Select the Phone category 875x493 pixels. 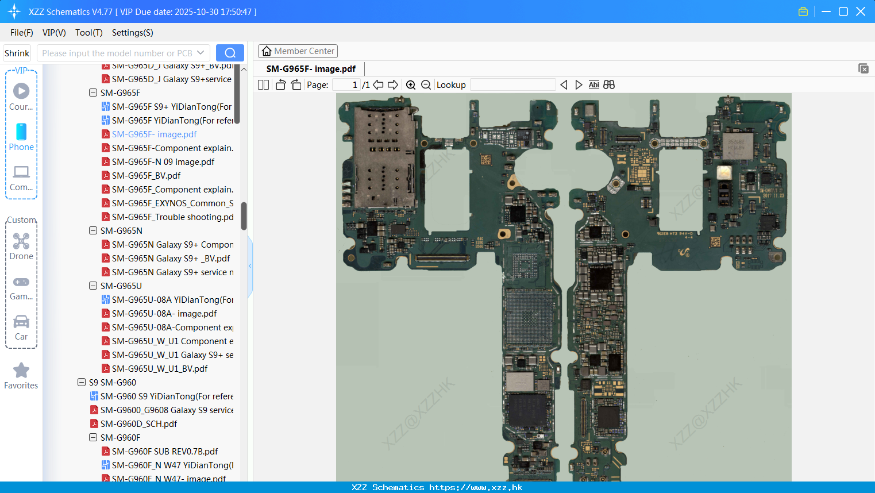(x=21, y=137)
